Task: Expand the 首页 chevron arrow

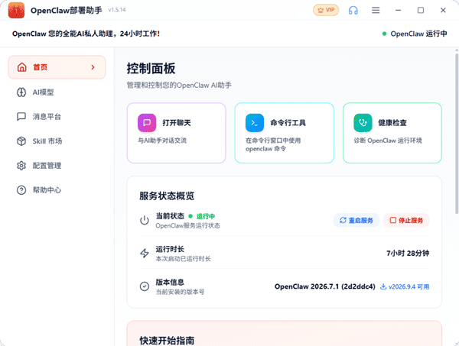Action: coord(93,67)
